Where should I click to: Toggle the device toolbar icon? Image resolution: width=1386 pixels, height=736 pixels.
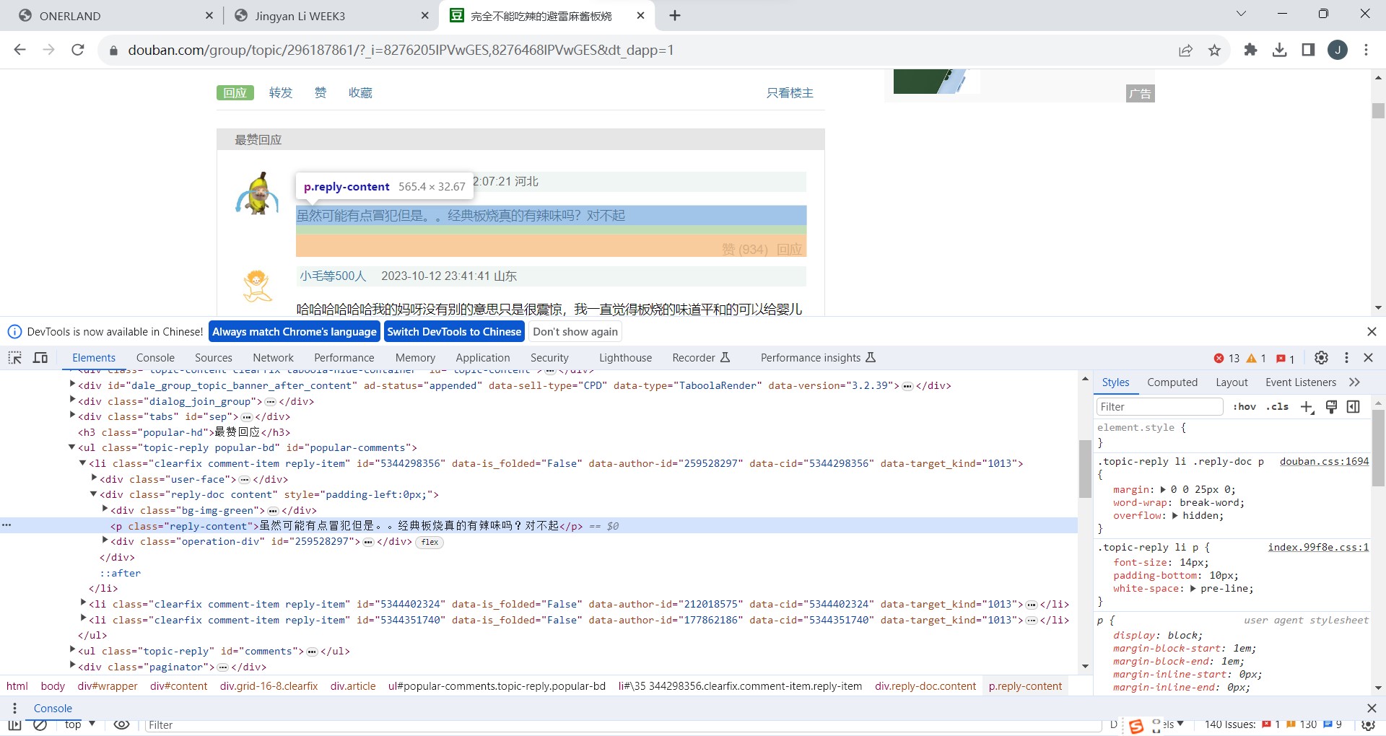pyautogui.click(x=40, y=358)
